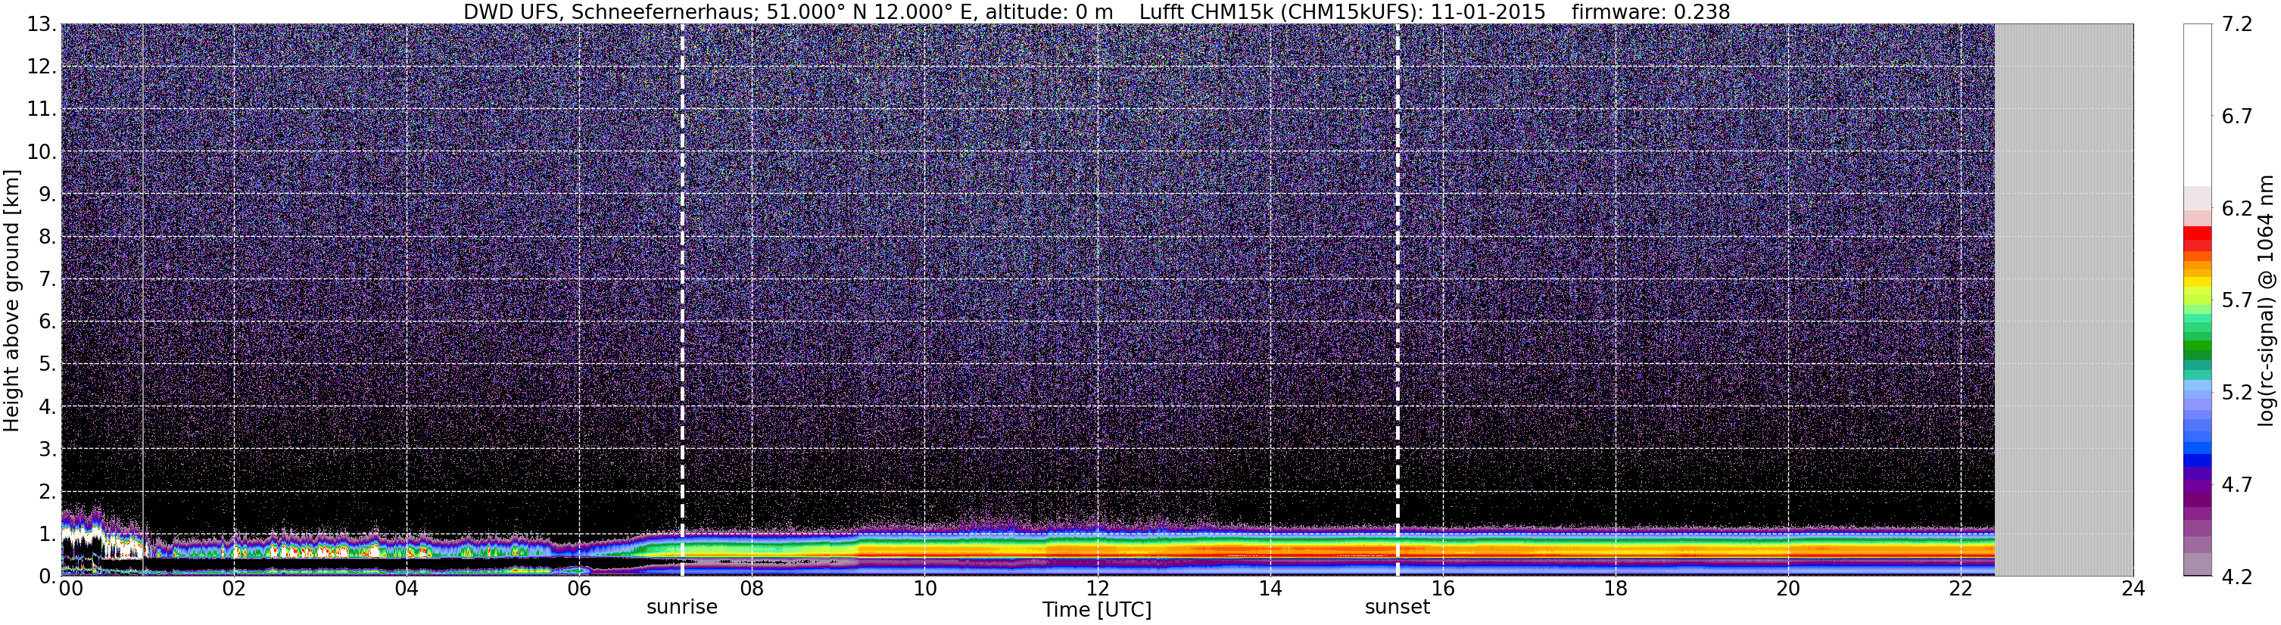Click the '7.' height axis tick label
The height and width of the screenshot is (625, 2281).
(x=48, y=280)
